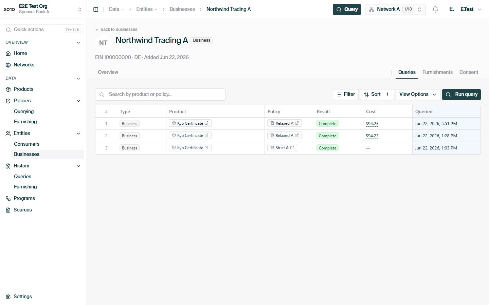Open Programs via its icon

point(8,198)
